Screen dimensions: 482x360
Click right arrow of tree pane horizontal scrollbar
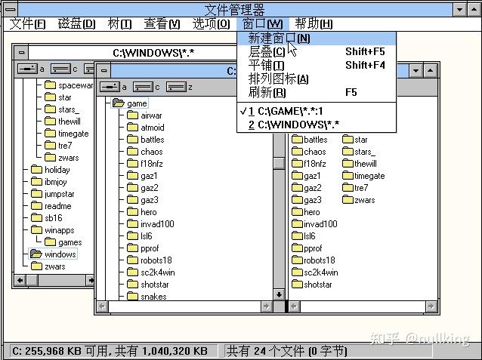[266, 306]
